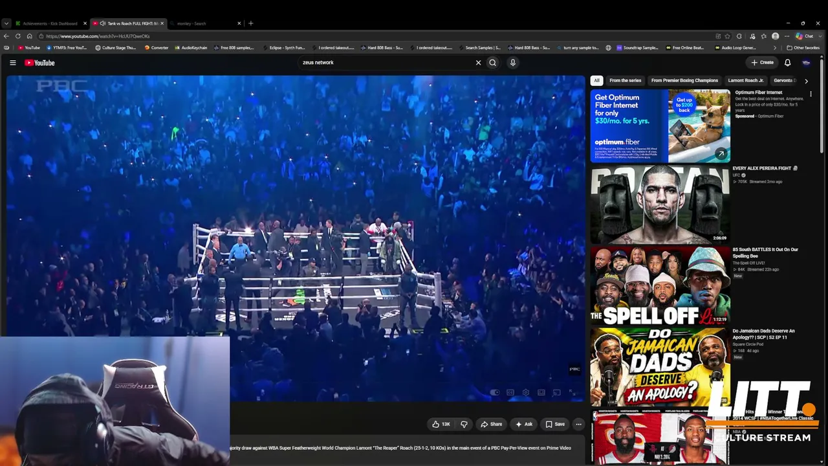
Task: Save the video to a playlist
Action: pos(555,425)
